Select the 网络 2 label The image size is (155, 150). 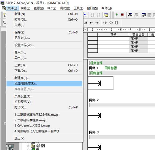(94, 100)
